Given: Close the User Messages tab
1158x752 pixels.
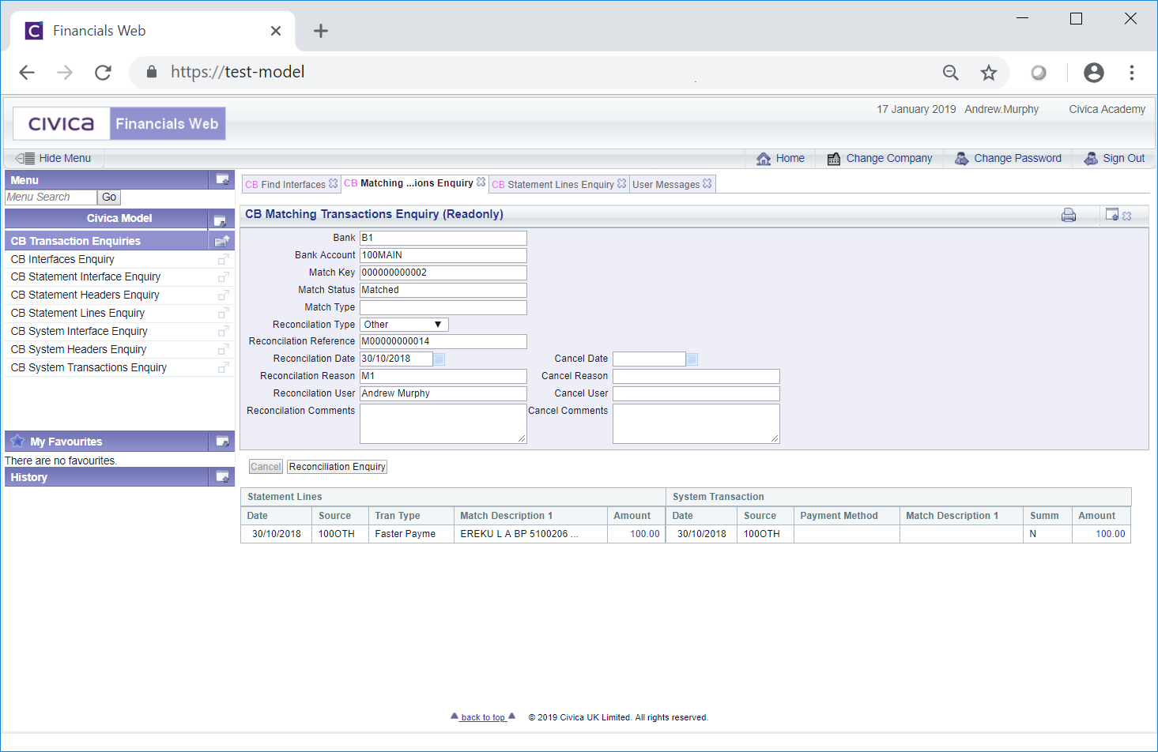Looking at the screenshot, I should 707,183.
